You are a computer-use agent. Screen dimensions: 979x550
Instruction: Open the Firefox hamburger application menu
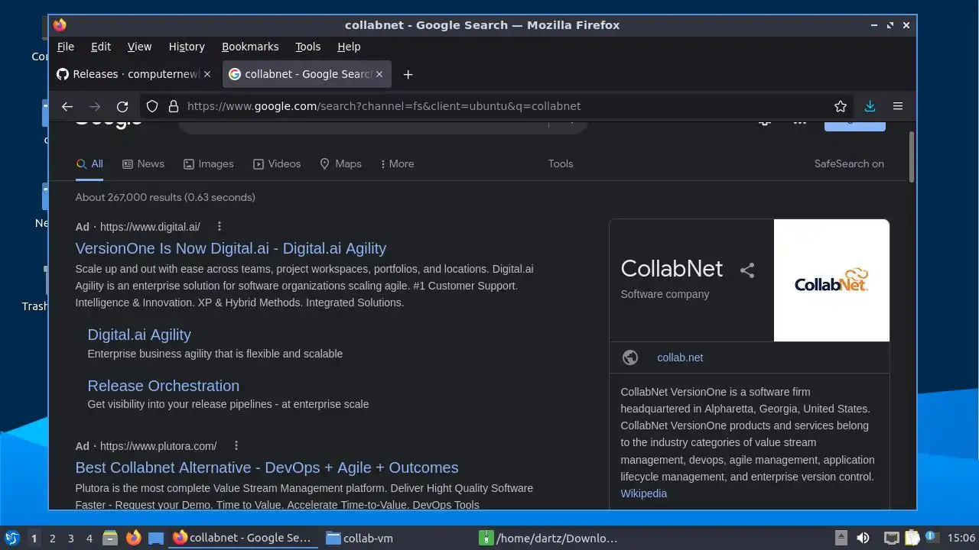tap(898, 106)
